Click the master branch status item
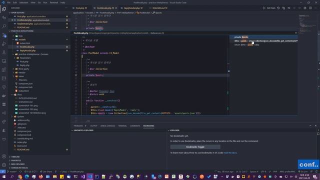The image size is (320, 180). click(x=12, y=171)
